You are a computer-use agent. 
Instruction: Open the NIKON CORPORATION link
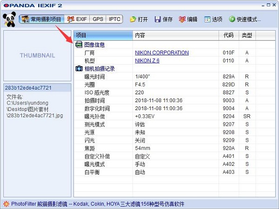[x=161, y=53]
